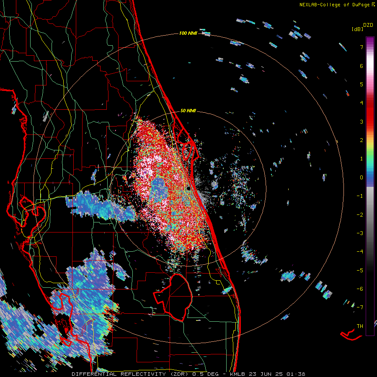The image size is (377, 377).
Task: Click the '-1' value on color scale
Action: pyautogui.click(x=360, y=196)
